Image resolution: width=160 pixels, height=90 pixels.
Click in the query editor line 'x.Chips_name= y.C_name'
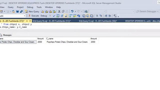pos(13,27)
